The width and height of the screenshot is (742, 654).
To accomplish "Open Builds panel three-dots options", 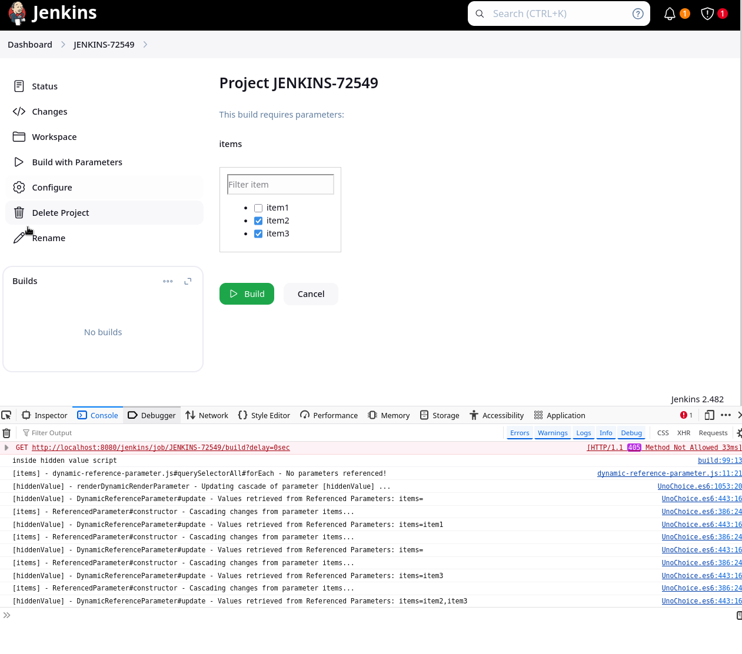I will click(x=168, y=281).
